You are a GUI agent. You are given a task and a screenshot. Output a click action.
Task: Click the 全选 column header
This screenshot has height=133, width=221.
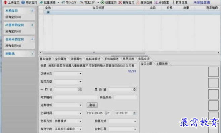[48, 8]
